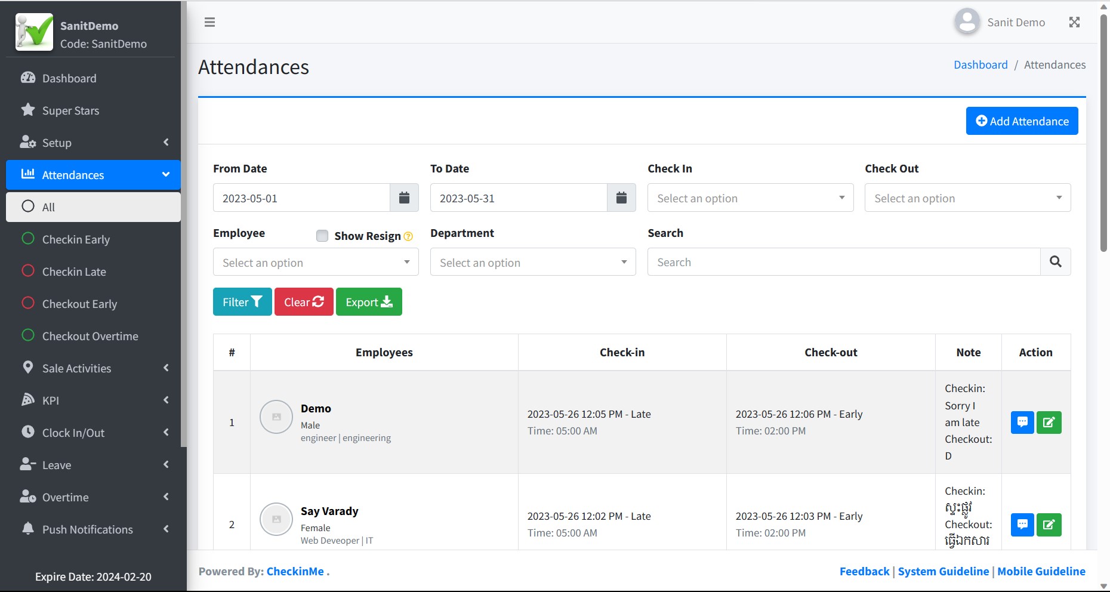Expand the Sale Activities chevron
The image size is (1110, 592).
pos(166,368)
